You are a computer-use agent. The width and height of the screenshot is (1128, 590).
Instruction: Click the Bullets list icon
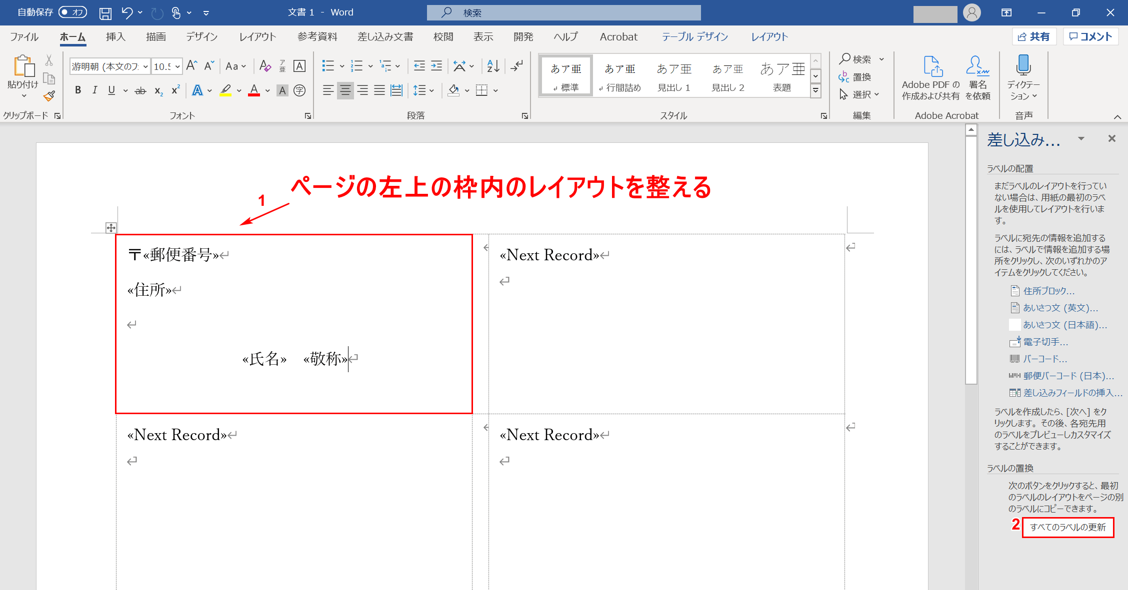[328, 66]
